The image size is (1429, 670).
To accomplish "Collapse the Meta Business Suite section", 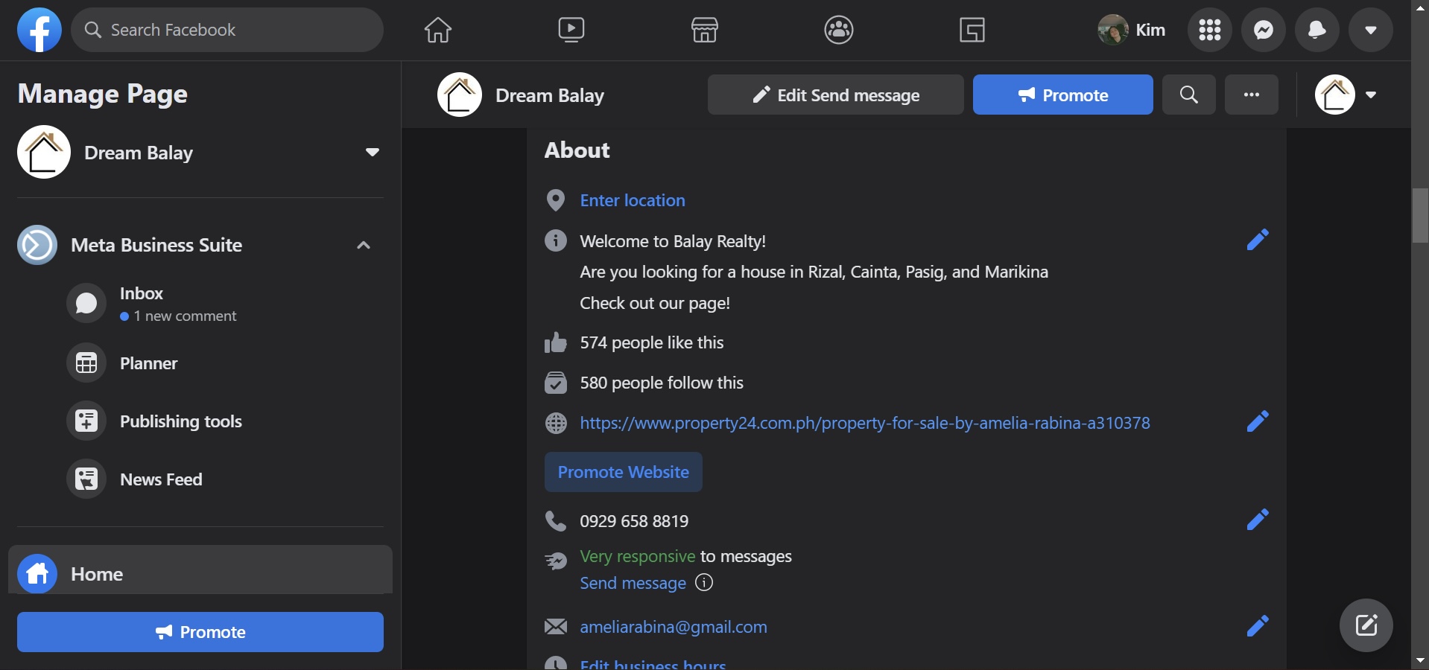I will pyautogui.click(x=364, y=246).
